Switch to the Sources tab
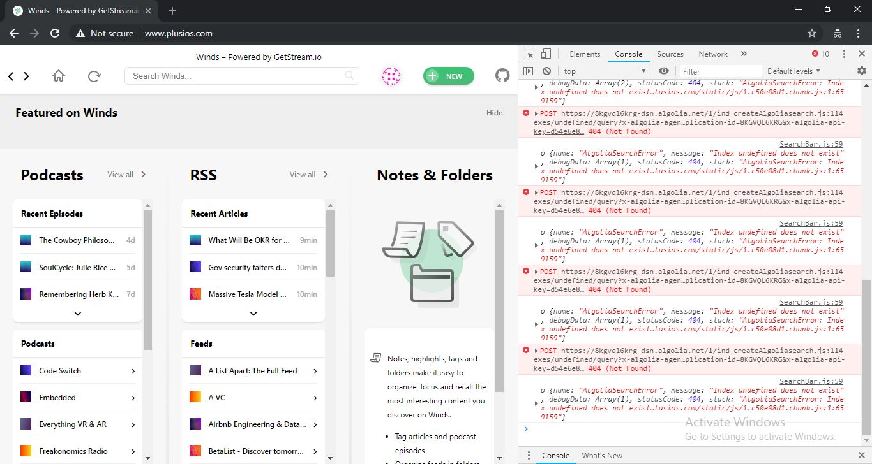The height and width of the screenshot is (464, 872). tap(670, 54)
